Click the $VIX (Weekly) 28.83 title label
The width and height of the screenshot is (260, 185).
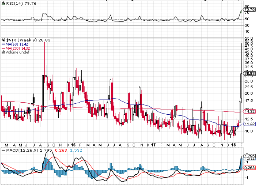point(28,40)
